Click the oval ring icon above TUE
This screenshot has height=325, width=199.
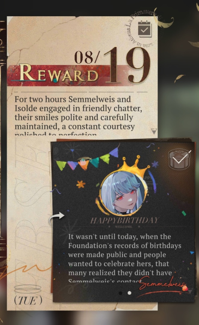click(x=28, y=289)
